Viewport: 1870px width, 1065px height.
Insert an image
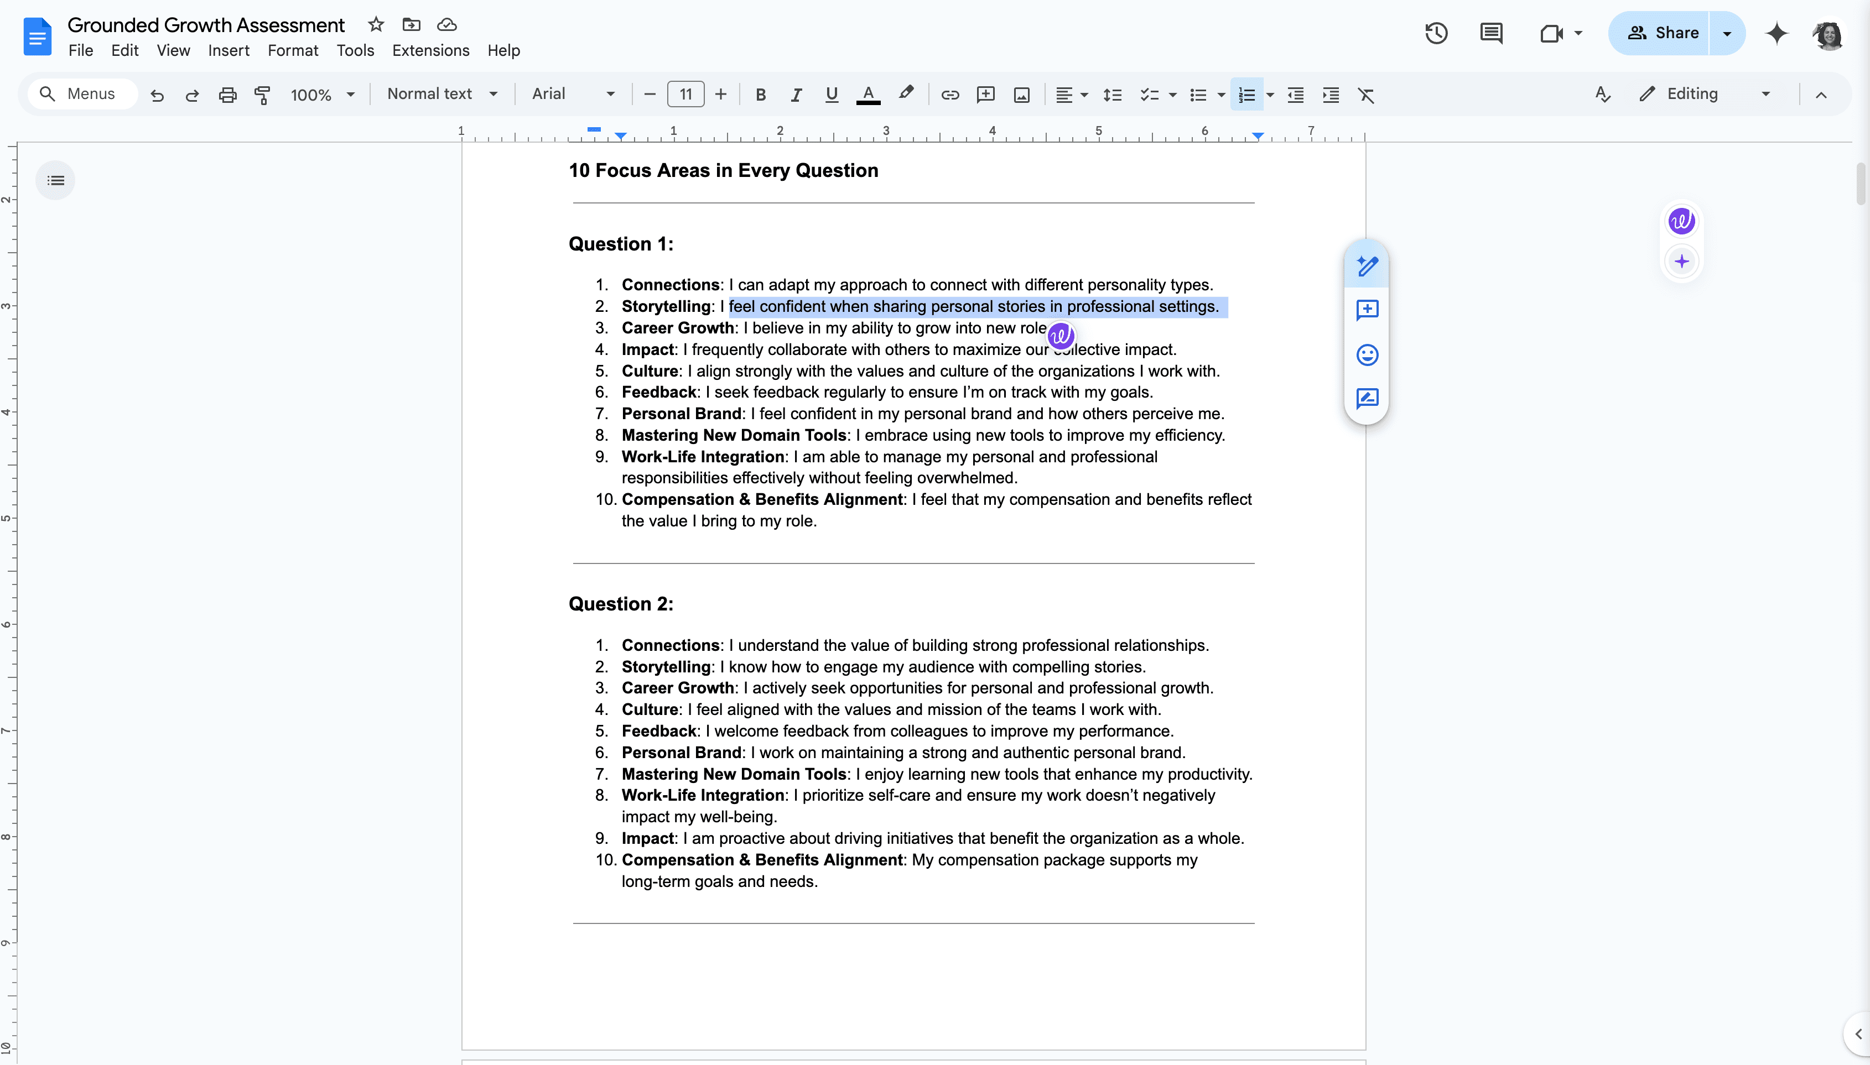1021,95
